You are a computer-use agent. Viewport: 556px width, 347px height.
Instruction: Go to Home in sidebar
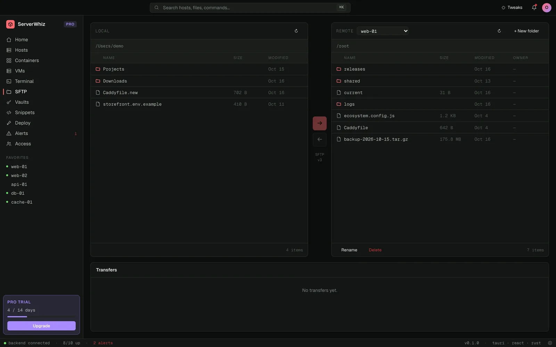(x=42, y=40)
